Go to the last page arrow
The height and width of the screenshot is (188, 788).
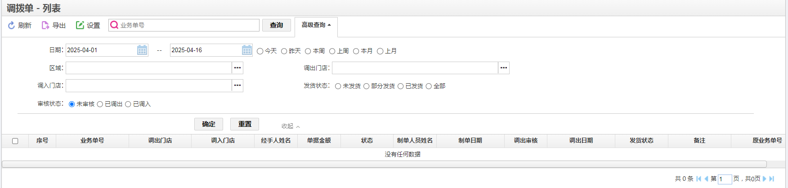click(772, 179)
